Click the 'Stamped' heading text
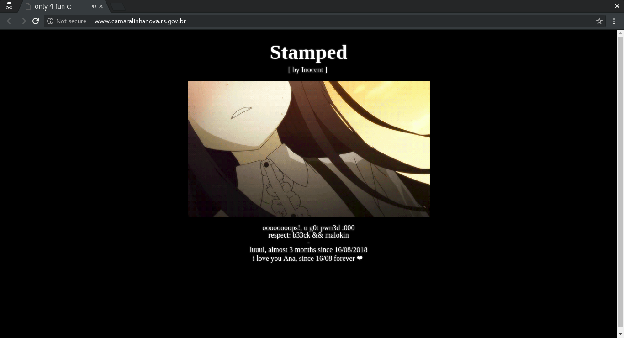The height and width of the screenshot is (338, 624). click(x=308, y=53)
